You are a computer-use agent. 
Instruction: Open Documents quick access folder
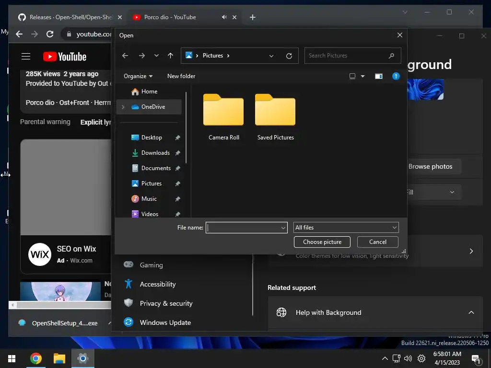[156, 168]
